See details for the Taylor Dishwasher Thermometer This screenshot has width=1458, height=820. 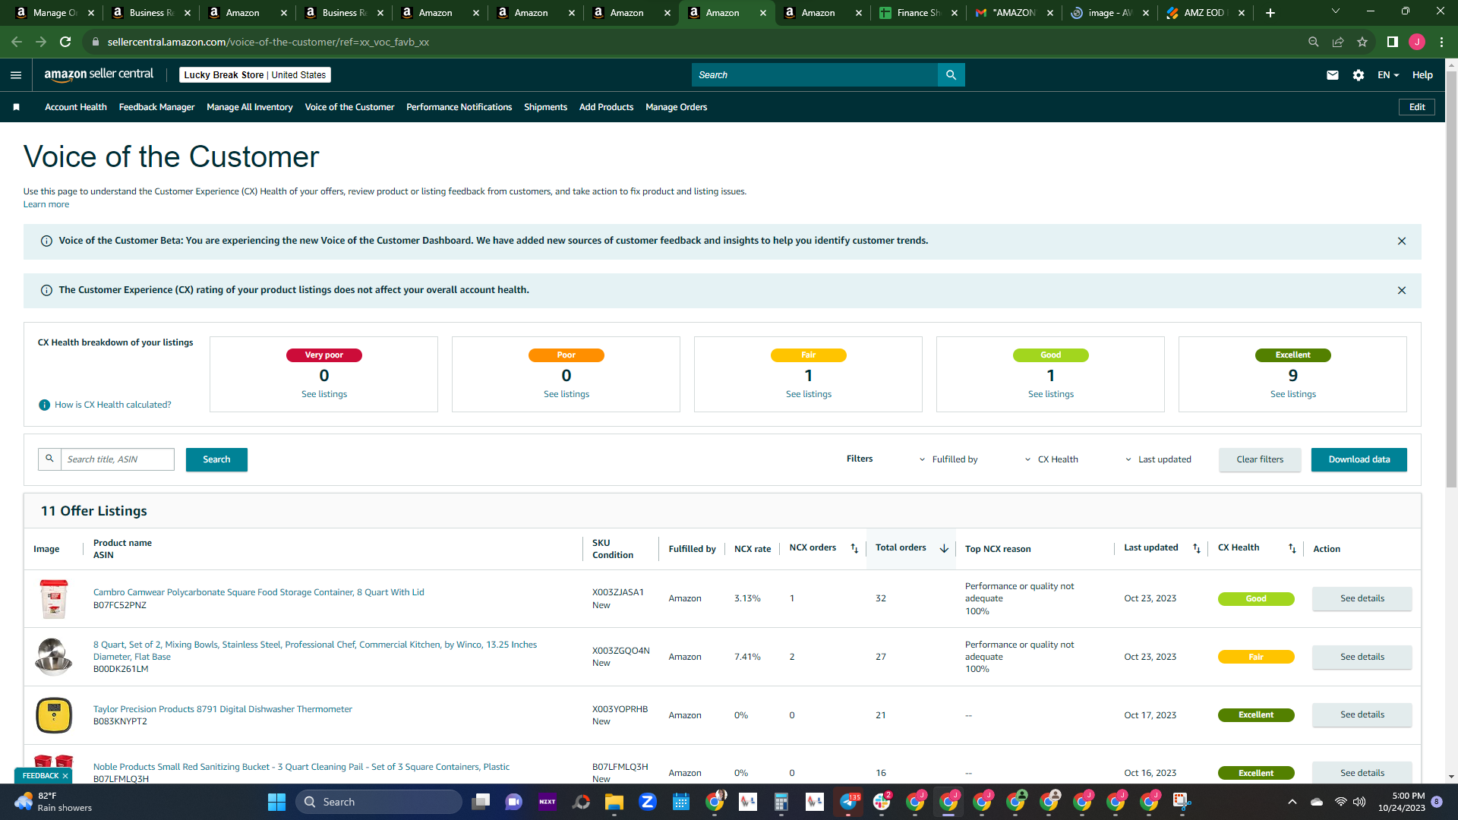point(1362,715)
